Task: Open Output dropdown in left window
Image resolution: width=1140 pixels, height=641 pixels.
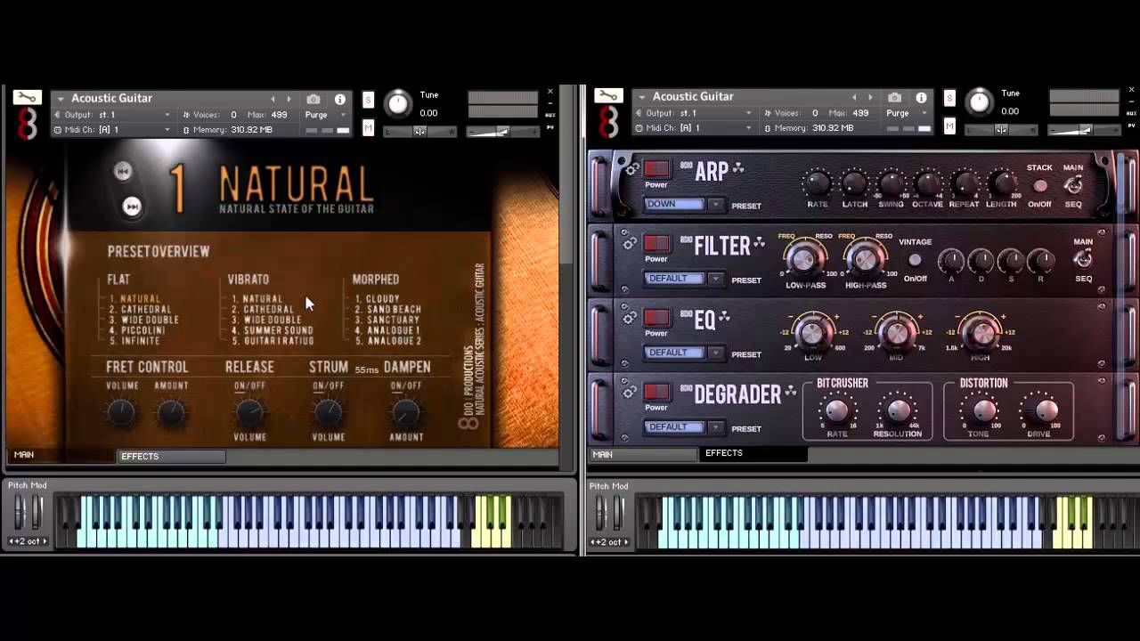Action: 112,115
